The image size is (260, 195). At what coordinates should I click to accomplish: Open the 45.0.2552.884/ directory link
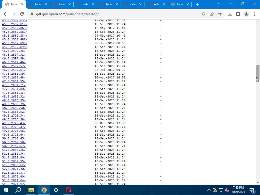click(14, 36)
